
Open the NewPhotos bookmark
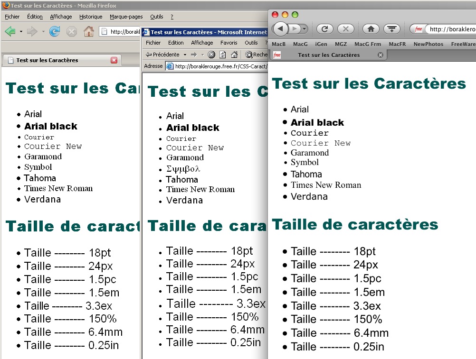pos(428,44)
